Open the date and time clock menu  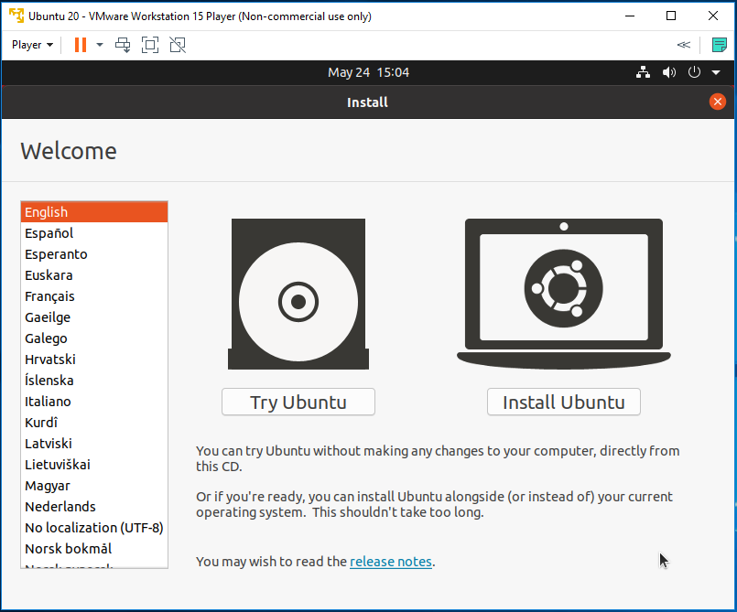[x=368, y=72]
